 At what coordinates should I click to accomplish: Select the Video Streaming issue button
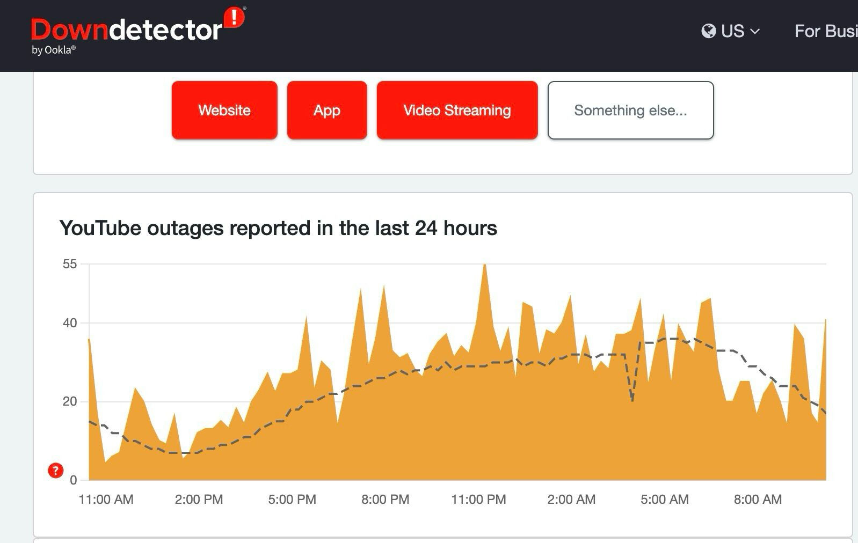pos(457,111)
